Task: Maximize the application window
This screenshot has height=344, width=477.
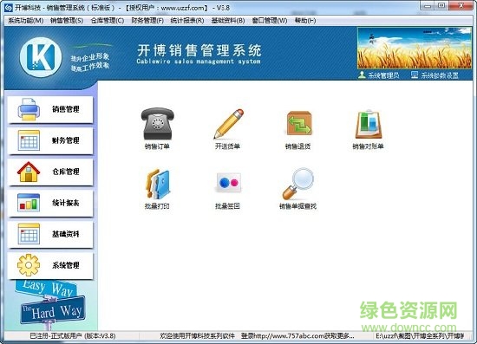Action: pyautogui.click(x=441, y=6)
